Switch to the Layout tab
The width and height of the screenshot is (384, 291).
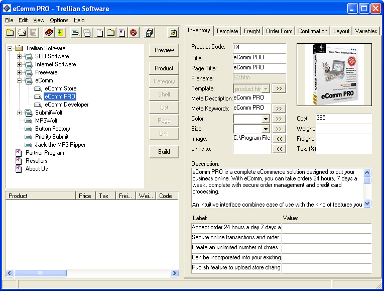pos(341,31)
